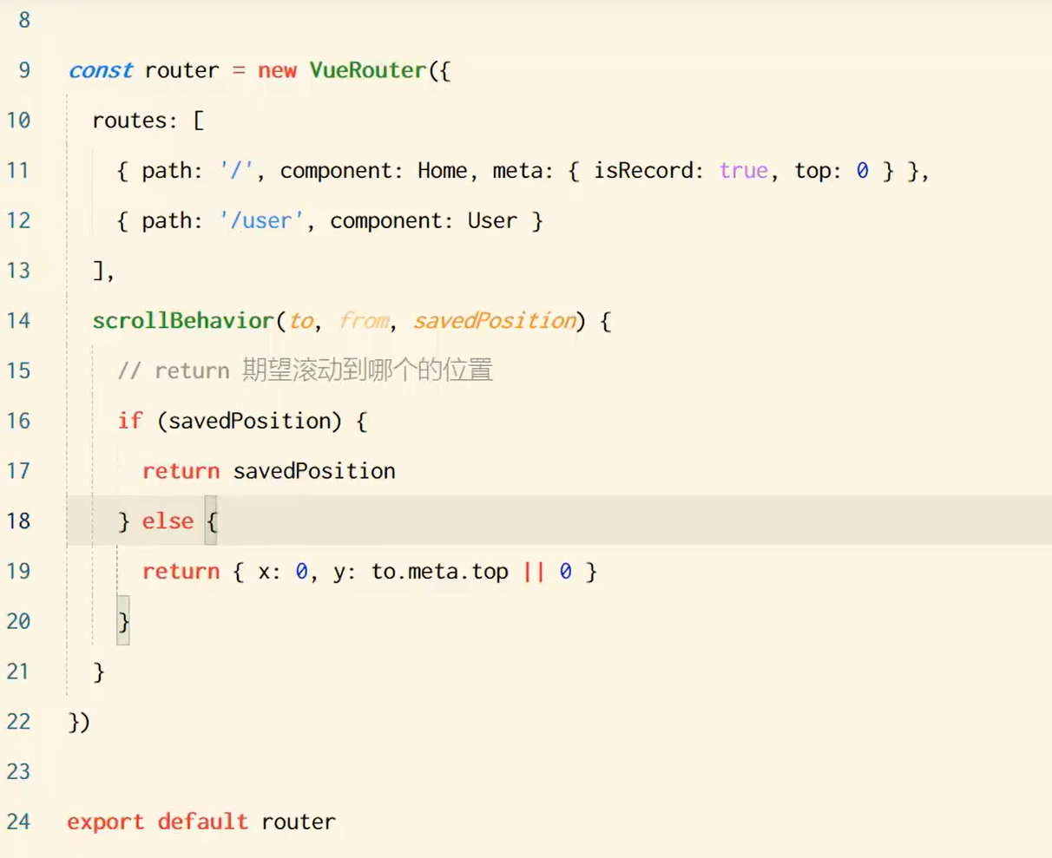Screen dimensions: 1052x858
Task: Click the '/' path string on line 11
Action: (237, 171)
